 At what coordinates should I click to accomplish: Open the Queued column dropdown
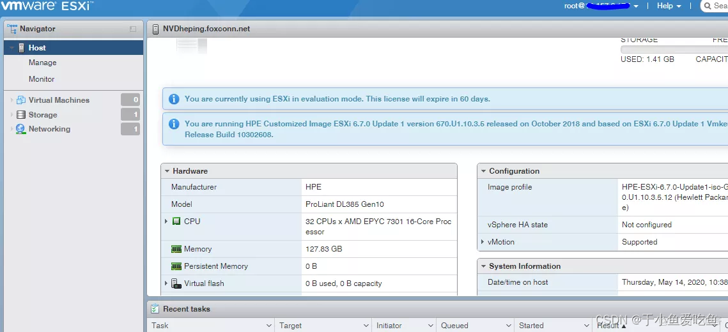pos(508,326)
